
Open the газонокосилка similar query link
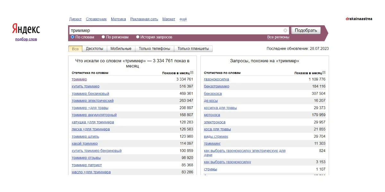coord(217,79)
